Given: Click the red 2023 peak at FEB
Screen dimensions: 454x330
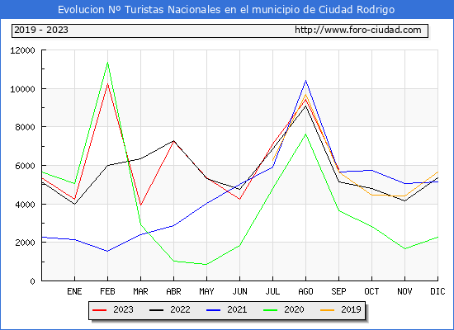Looking at the screenshot, I should (107, 83).
